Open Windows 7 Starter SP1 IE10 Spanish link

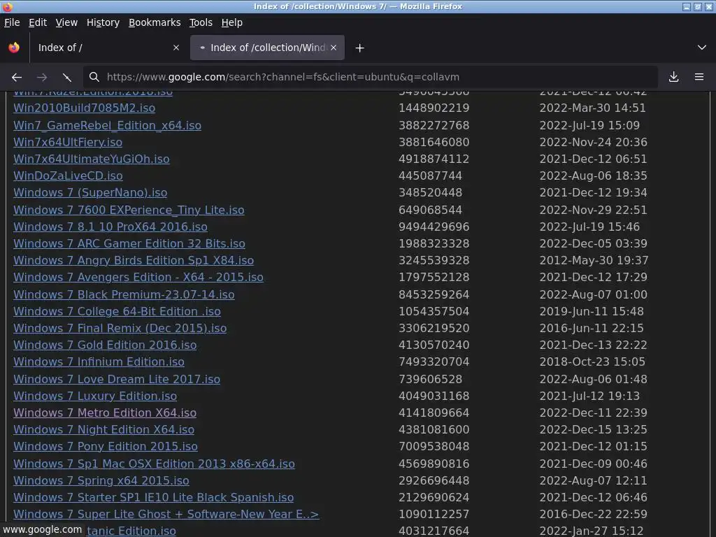(x=153, y=498)
